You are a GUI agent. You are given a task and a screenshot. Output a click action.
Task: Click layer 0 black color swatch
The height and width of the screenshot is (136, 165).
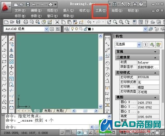[89, 29]
